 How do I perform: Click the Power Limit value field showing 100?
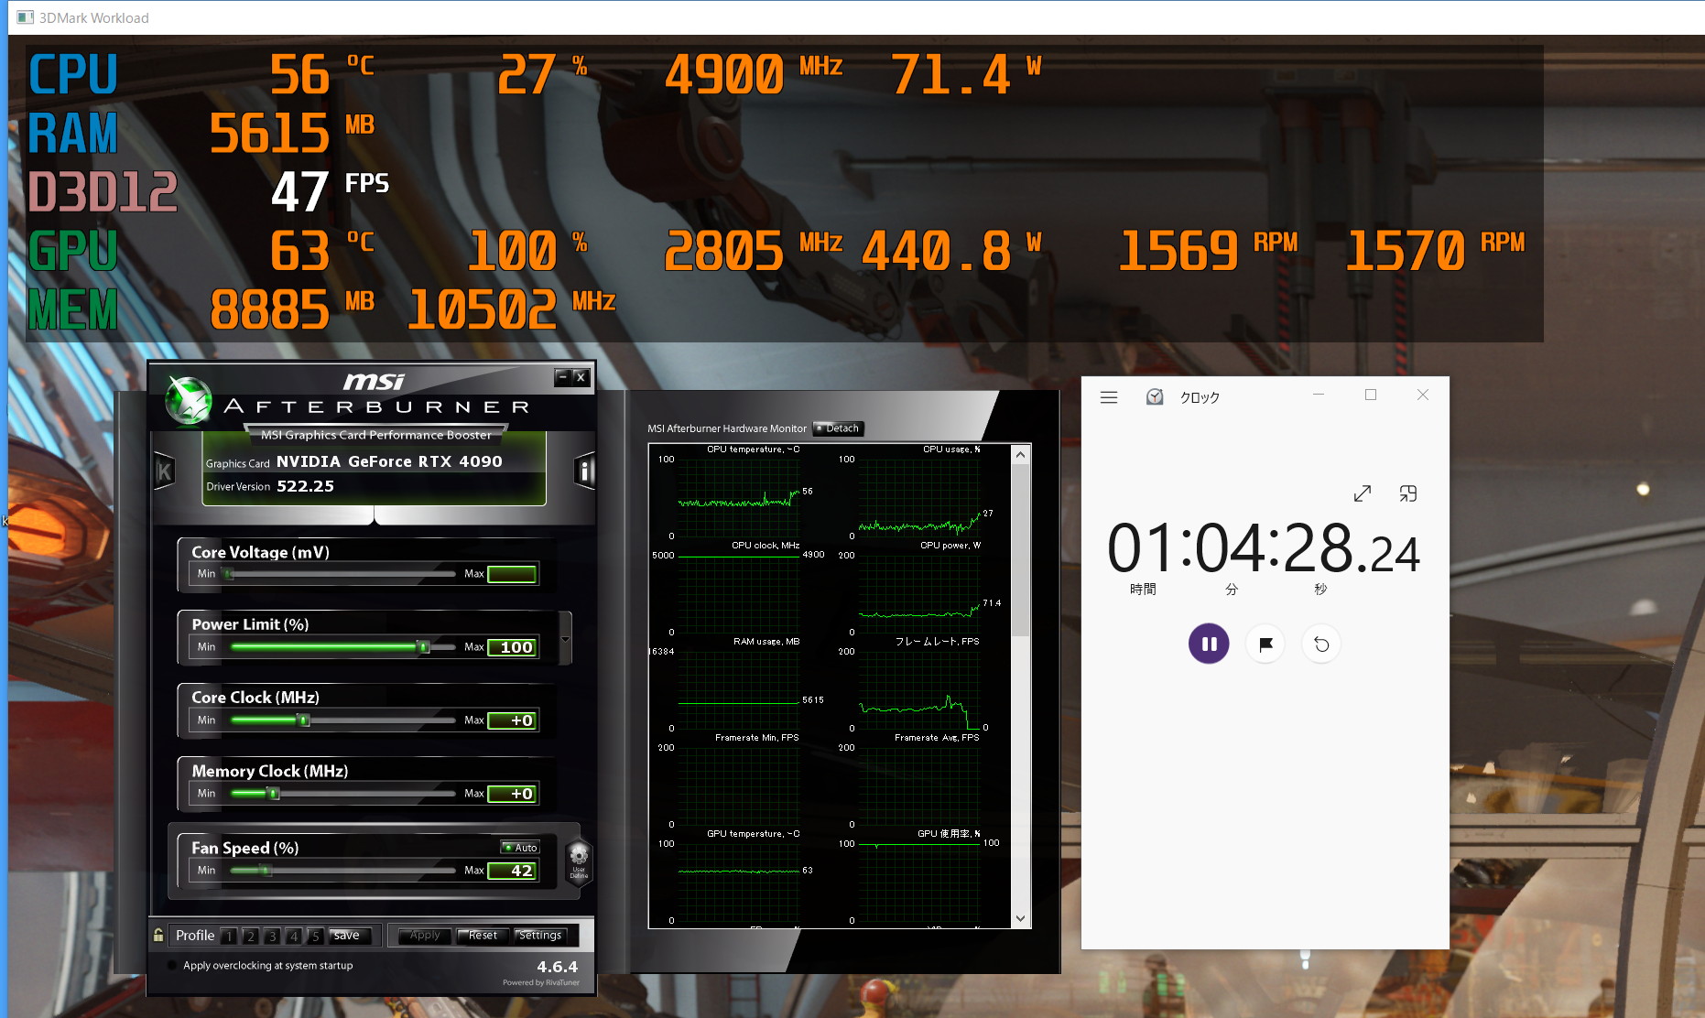click(512, 647)
